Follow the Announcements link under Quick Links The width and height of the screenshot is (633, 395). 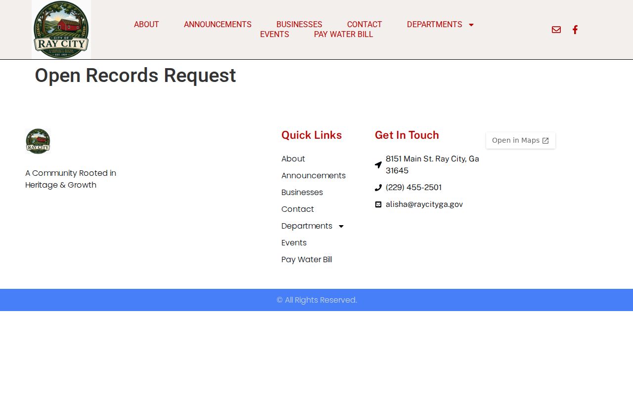(314, 176)
